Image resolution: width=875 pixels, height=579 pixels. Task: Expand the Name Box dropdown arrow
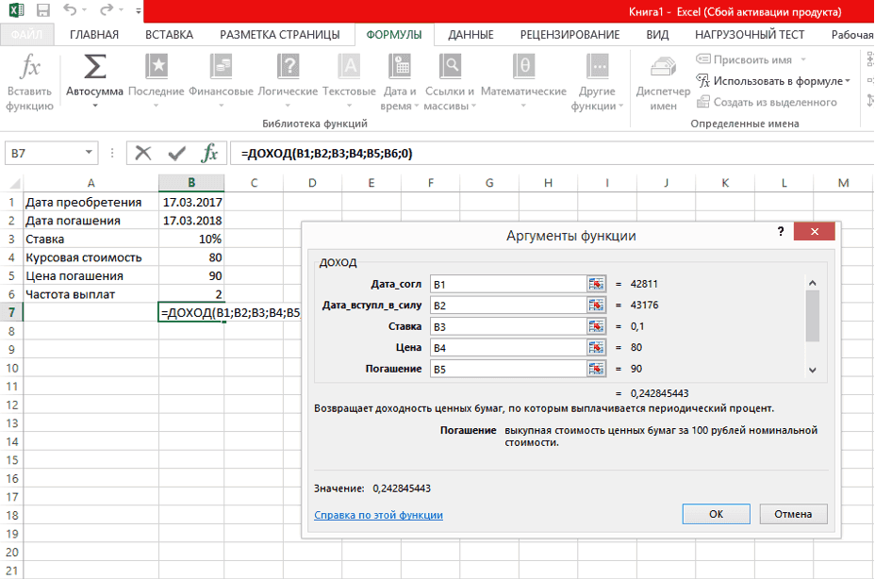[90, 153]
